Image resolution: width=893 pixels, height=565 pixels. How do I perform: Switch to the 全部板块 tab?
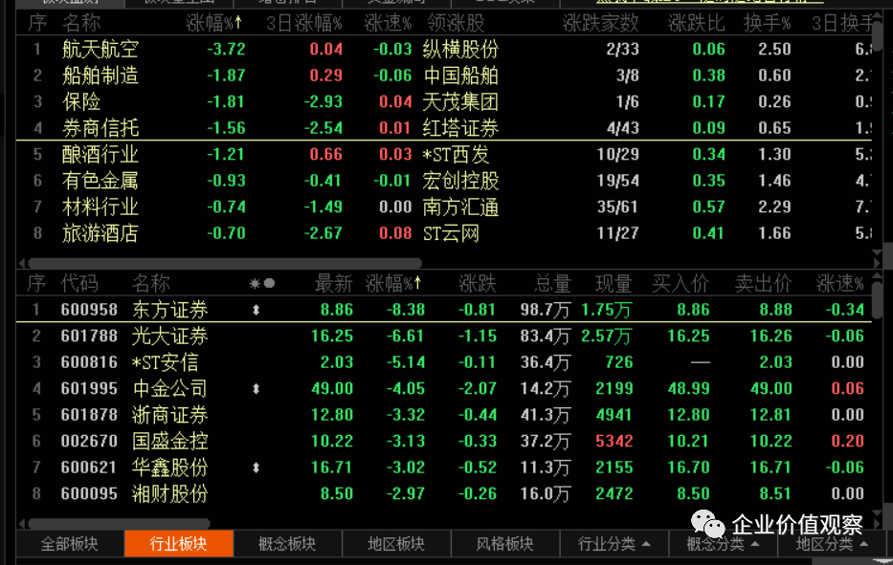70,543
